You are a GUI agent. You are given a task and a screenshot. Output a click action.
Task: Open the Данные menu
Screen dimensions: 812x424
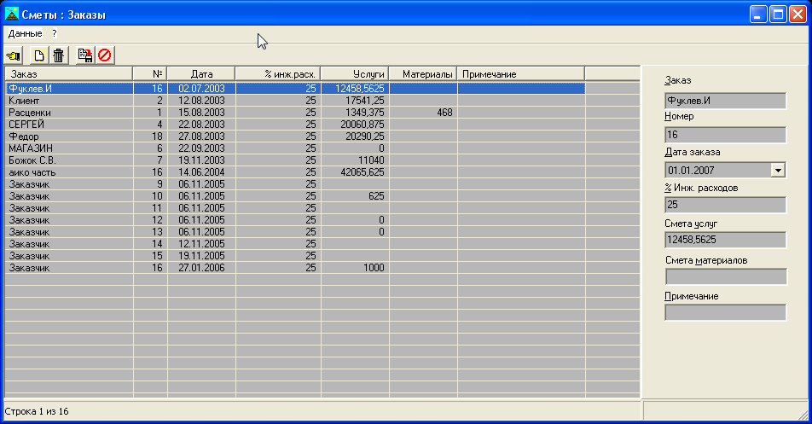click(x=25, y=33)
